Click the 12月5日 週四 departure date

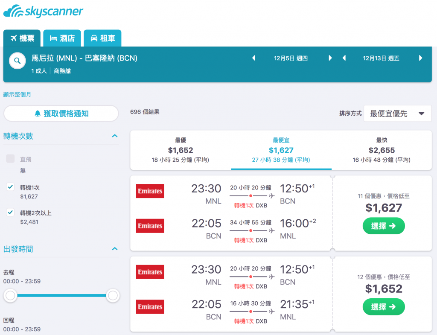pyautogui.click(x=291, y=58)
